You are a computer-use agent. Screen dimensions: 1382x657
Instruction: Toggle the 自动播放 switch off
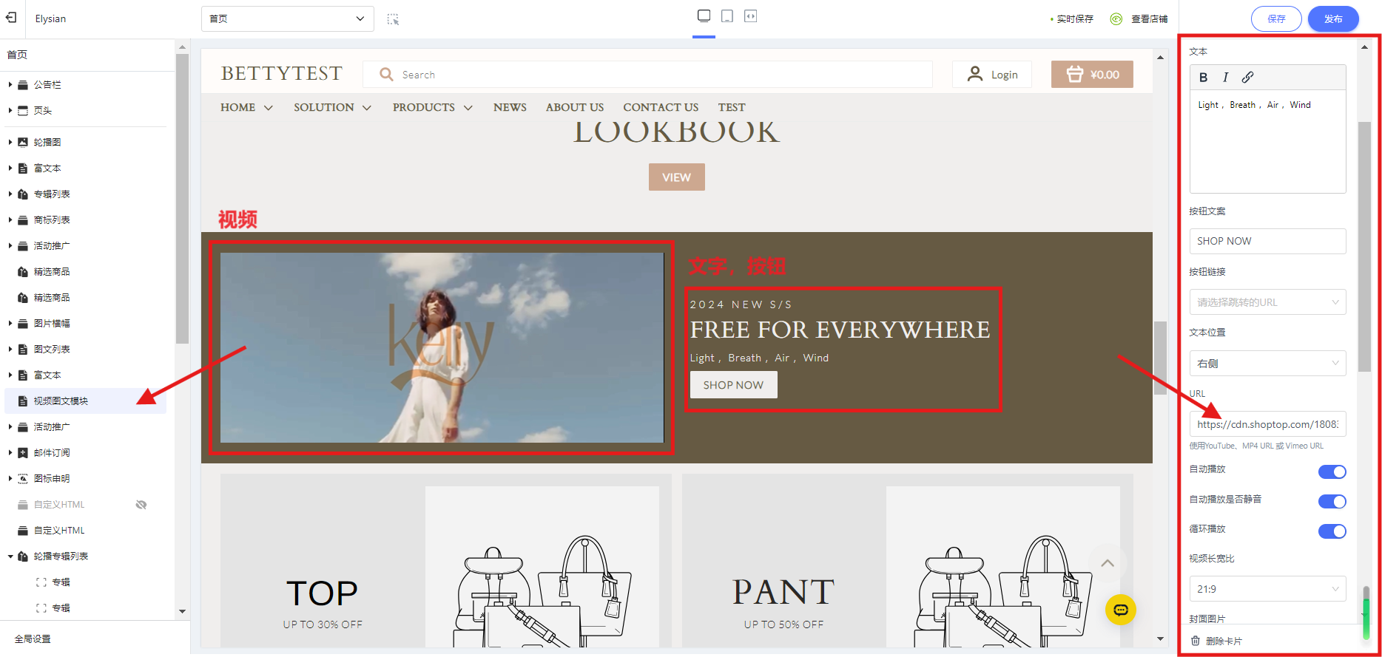click(x=1332, y=472)
